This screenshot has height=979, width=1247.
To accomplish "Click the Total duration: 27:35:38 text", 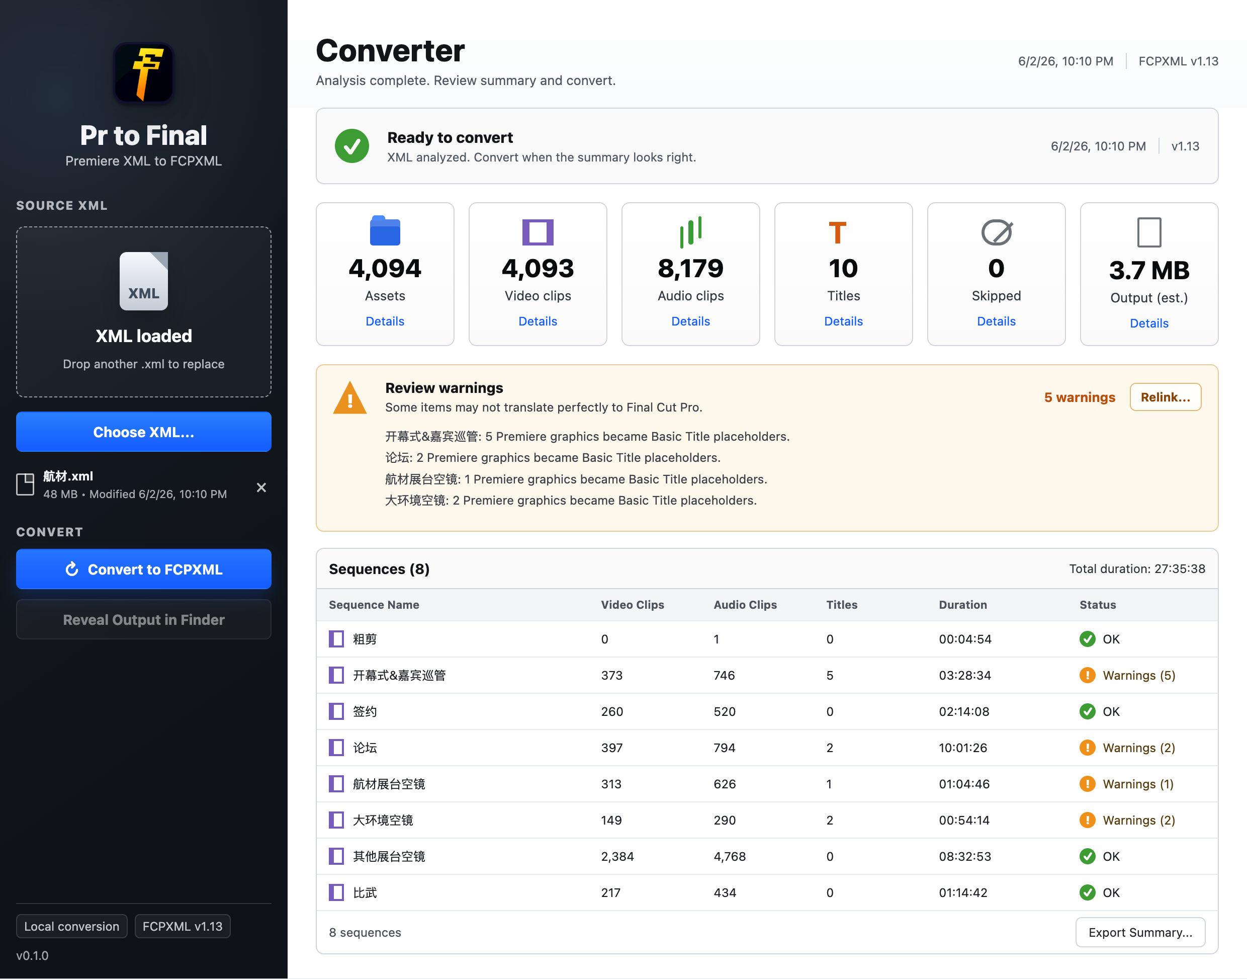I will 1137,568.
